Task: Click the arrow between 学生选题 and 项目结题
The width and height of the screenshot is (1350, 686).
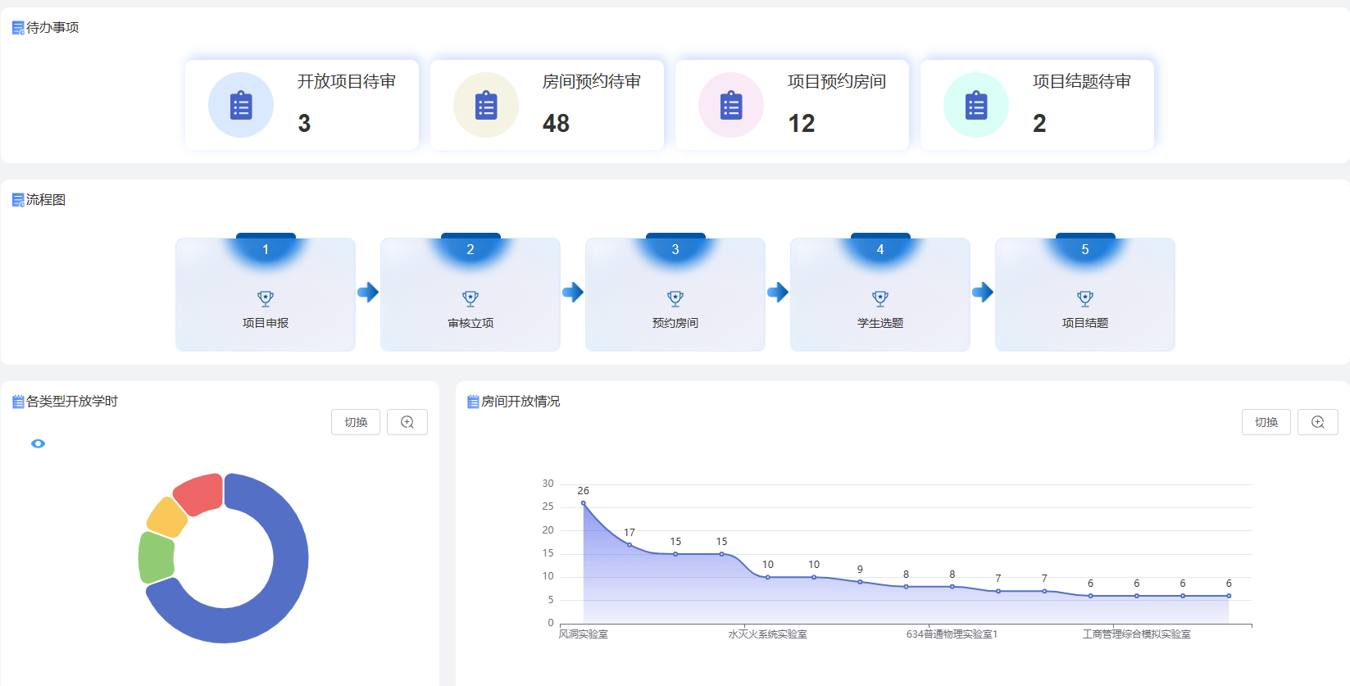Action: click(983, 292)
